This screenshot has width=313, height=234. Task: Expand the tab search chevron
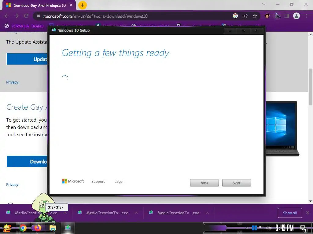pos(264,4)
